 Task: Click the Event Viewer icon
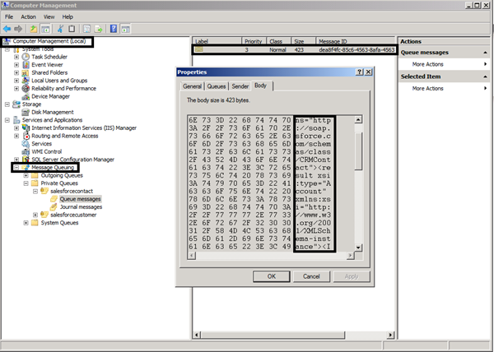click(x=26, y=65)
